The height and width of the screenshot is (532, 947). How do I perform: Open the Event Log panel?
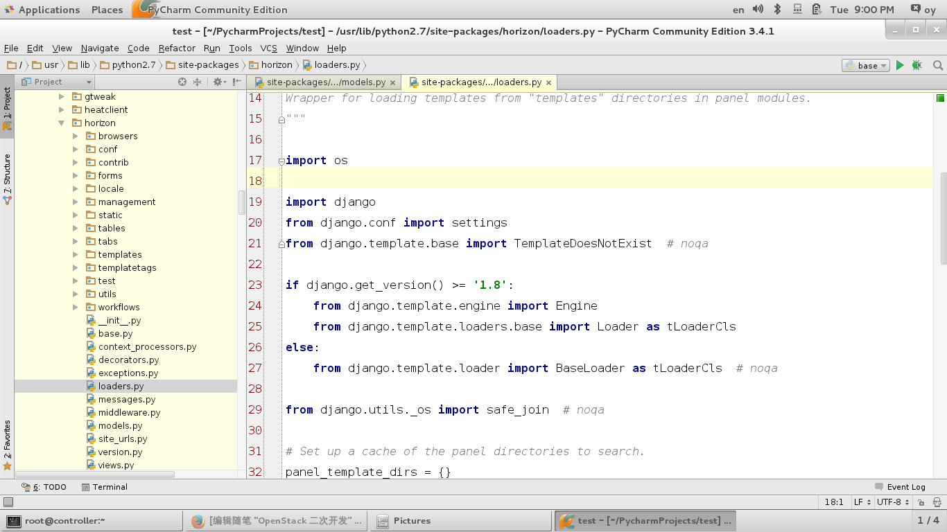click(x=900, y=487)
